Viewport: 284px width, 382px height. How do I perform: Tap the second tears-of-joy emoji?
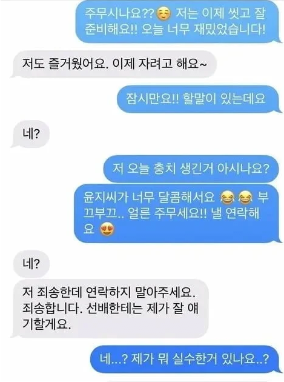245,198
